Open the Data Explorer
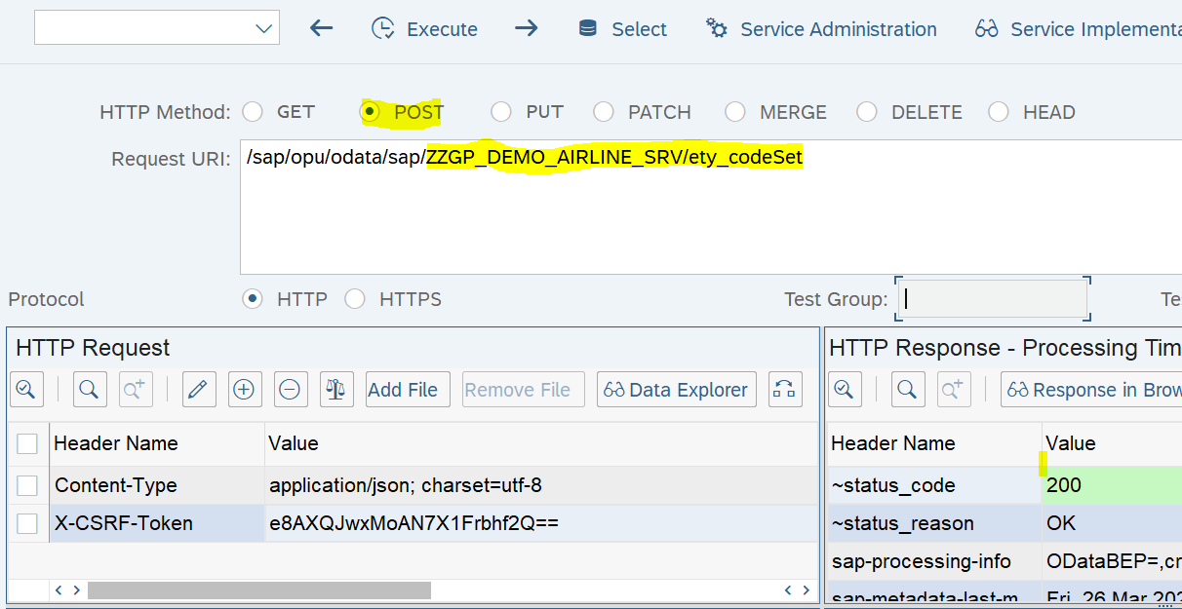The image size is (1182, 609). pyautogui.click(x=676, y=389)
